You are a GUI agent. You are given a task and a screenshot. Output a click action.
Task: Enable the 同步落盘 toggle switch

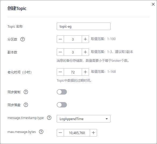(x=62, y=105)
